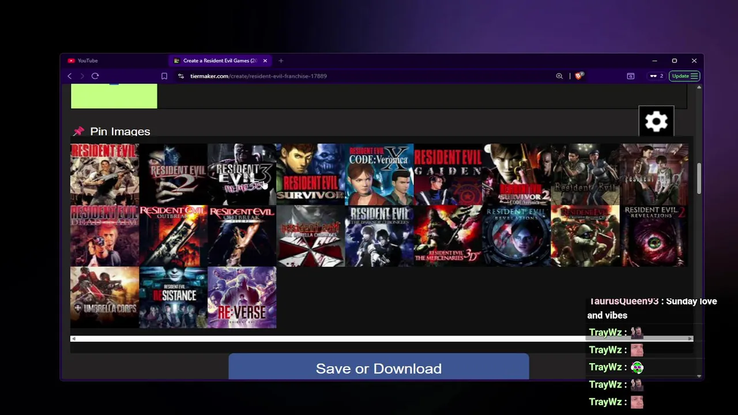The image size is (738, 415).
Task: Select the Umbrella Chronicles cover
Action: pyautogui.click(x=310, y=236)
